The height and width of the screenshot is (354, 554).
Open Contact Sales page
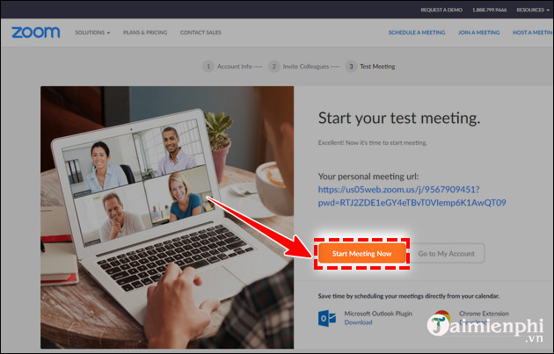coord(200,33)
